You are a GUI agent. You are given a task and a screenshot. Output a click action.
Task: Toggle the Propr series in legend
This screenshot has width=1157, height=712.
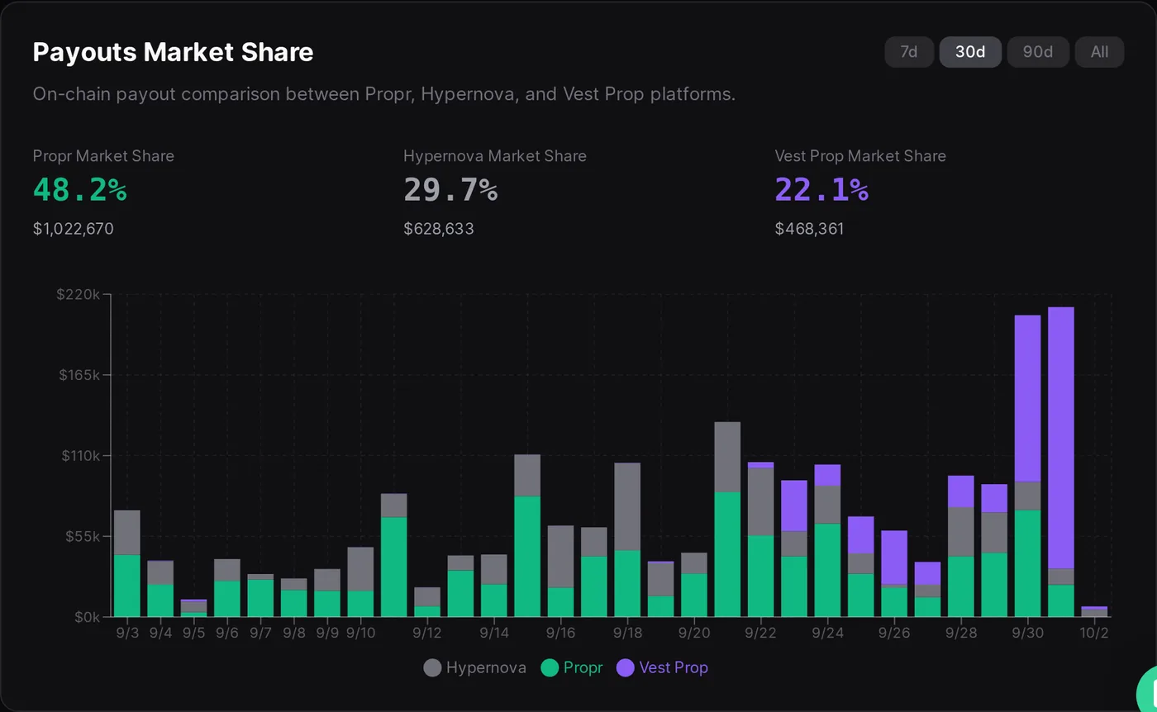coord(572,667)
